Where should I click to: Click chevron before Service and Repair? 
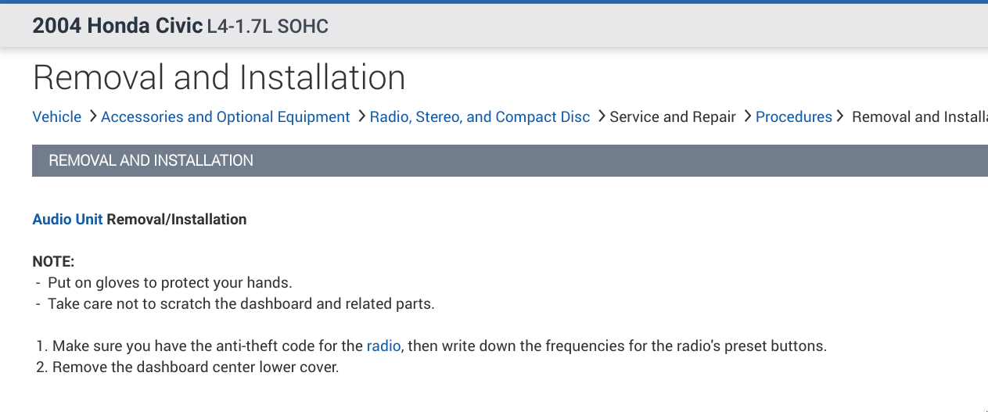click(601, 116)
